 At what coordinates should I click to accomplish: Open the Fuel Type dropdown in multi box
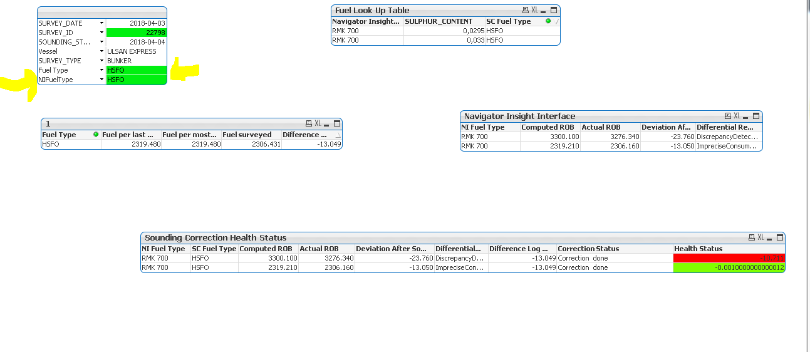coord(101,70)
